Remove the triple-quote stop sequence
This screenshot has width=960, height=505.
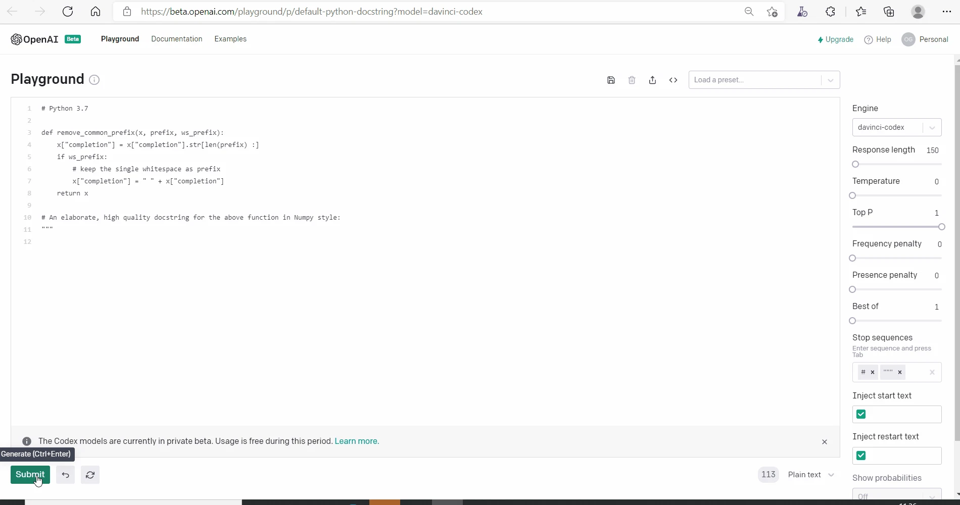click(900, 372)
